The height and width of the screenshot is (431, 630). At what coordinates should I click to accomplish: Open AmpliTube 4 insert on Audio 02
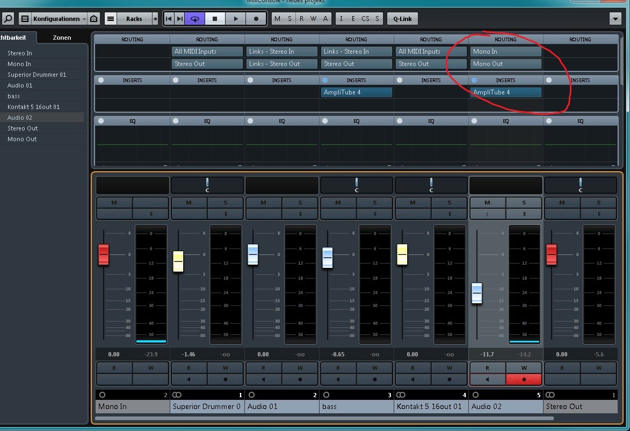tap(506, 92)
